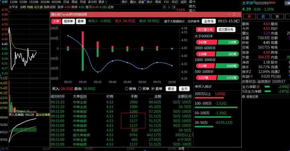Click the 统计 toolbar button
The width and height of the screenshot is (290, 151).
149,2
